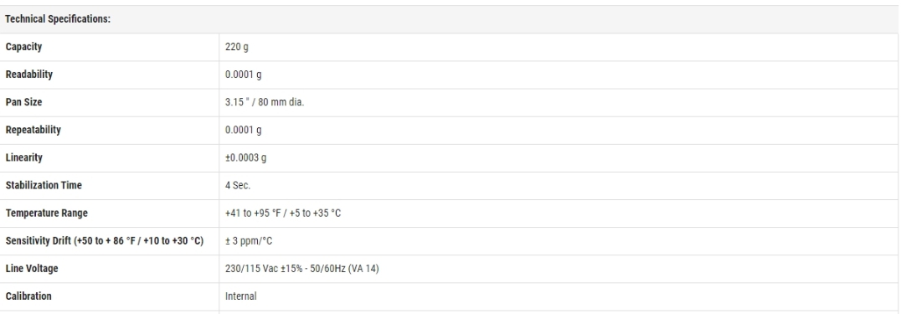Select the Repeatability label
Screen dimensions: 901x314
(x=33, y=130)
